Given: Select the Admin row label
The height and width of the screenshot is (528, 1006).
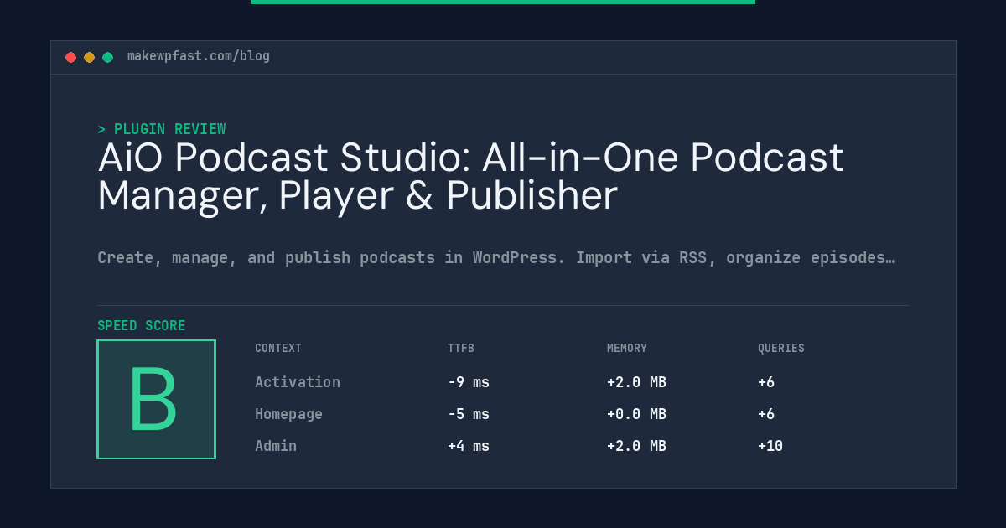Looking at the screenshot, I should (276, 446).
